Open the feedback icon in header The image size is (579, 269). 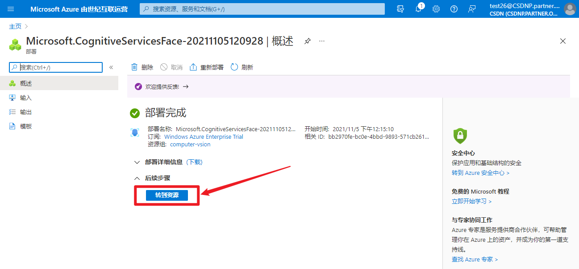(472, 9)
